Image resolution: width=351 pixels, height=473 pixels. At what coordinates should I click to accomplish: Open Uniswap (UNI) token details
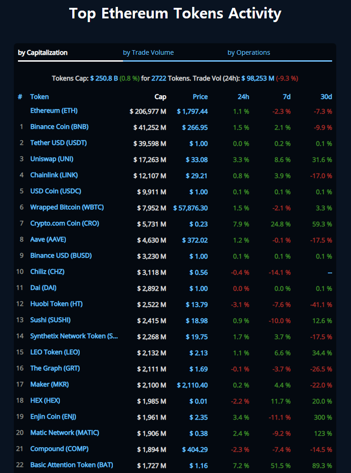click(x=52, y=159)
